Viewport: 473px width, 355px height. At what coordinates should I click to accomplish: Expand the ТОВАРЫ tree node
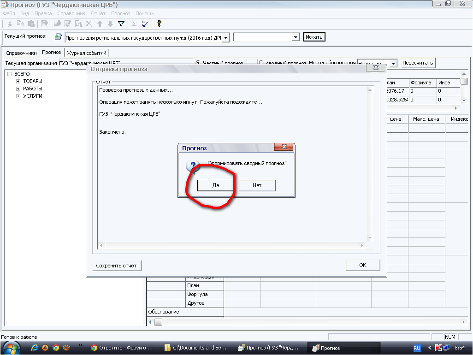tap(18, 81)
